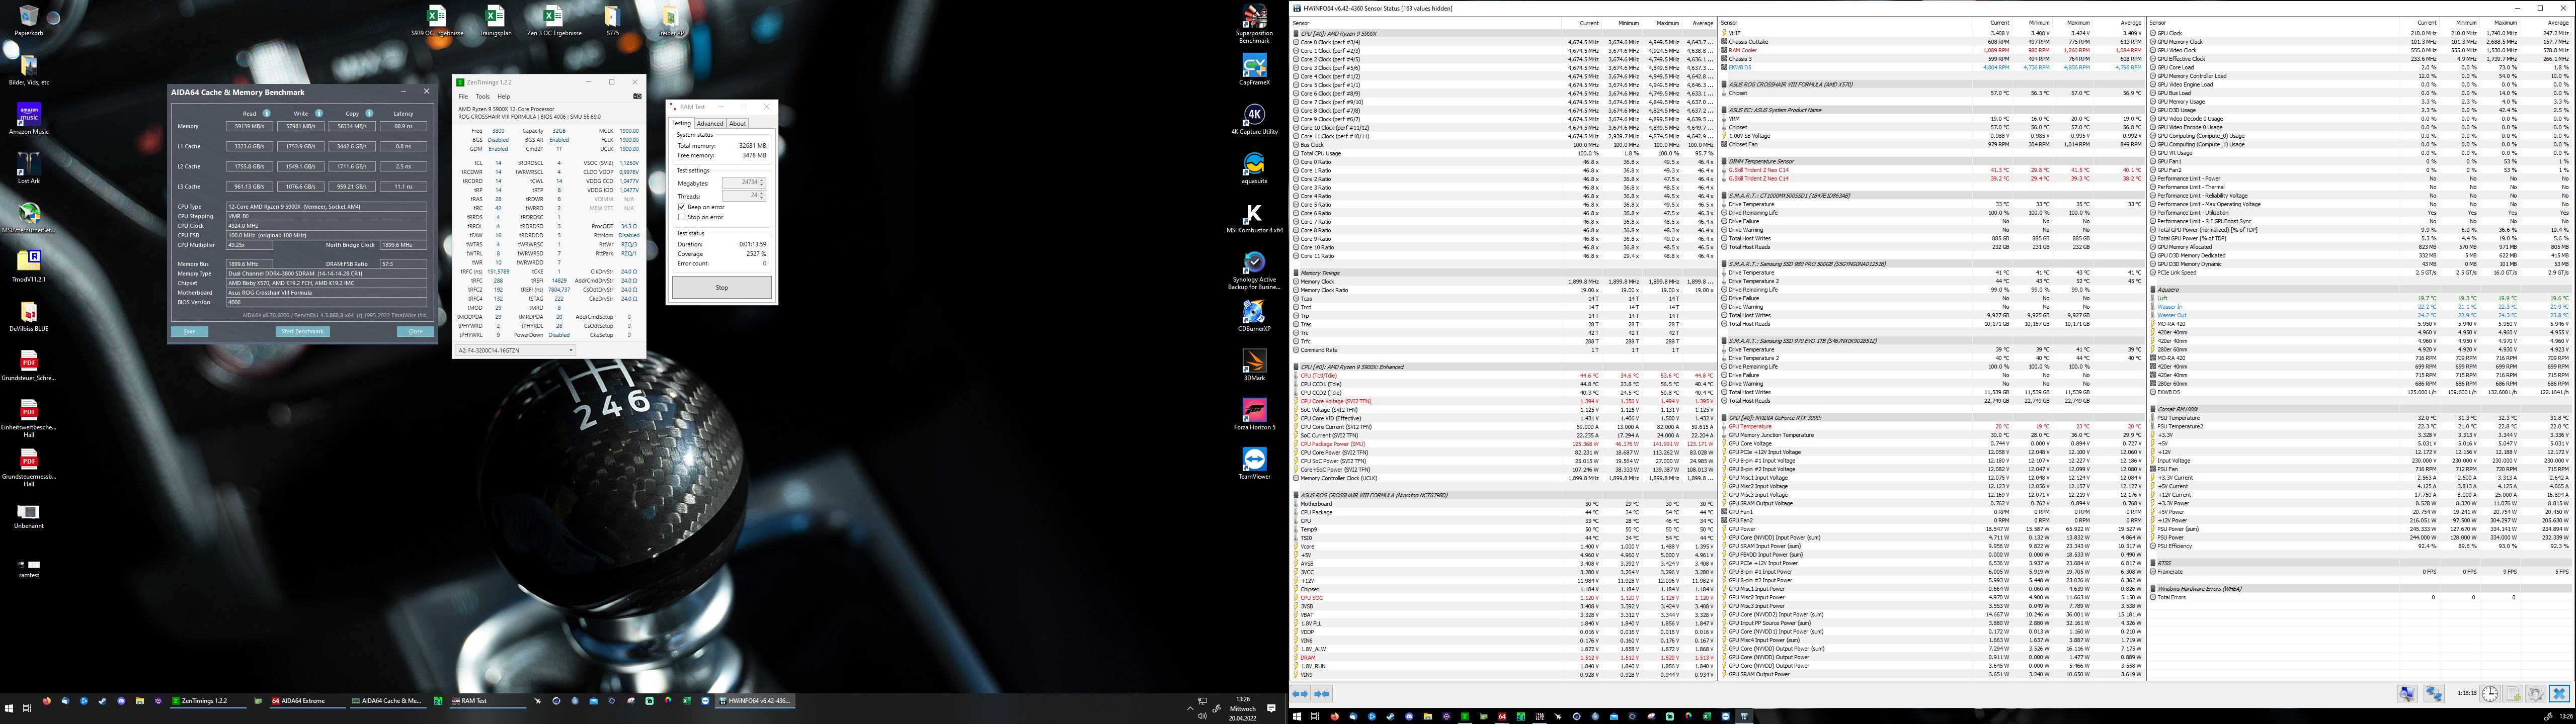This screenshot has width=2576, height=724.
Task: Click the Write info icon in AIDA64
Action: point(319,113)
